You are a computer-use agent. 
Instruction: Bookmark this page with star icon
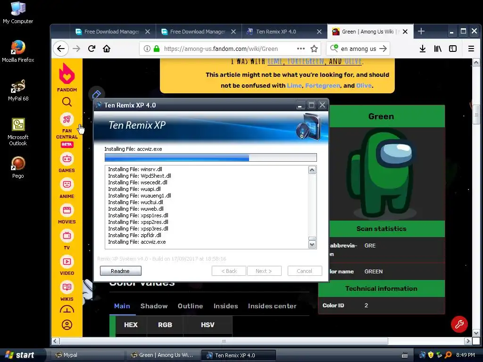pyautogui.click(x=314, y=49)
